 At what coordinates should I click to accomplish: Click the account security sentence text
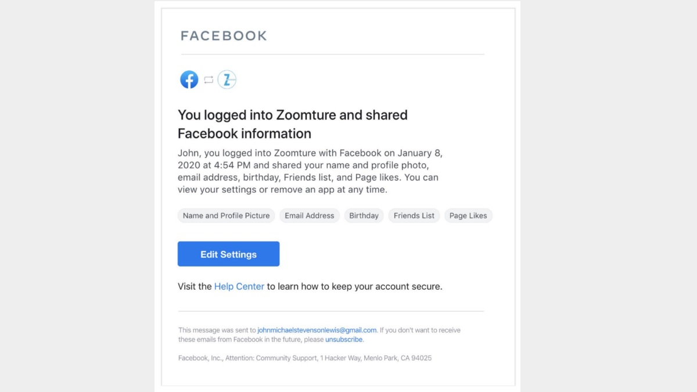[310, 286]
